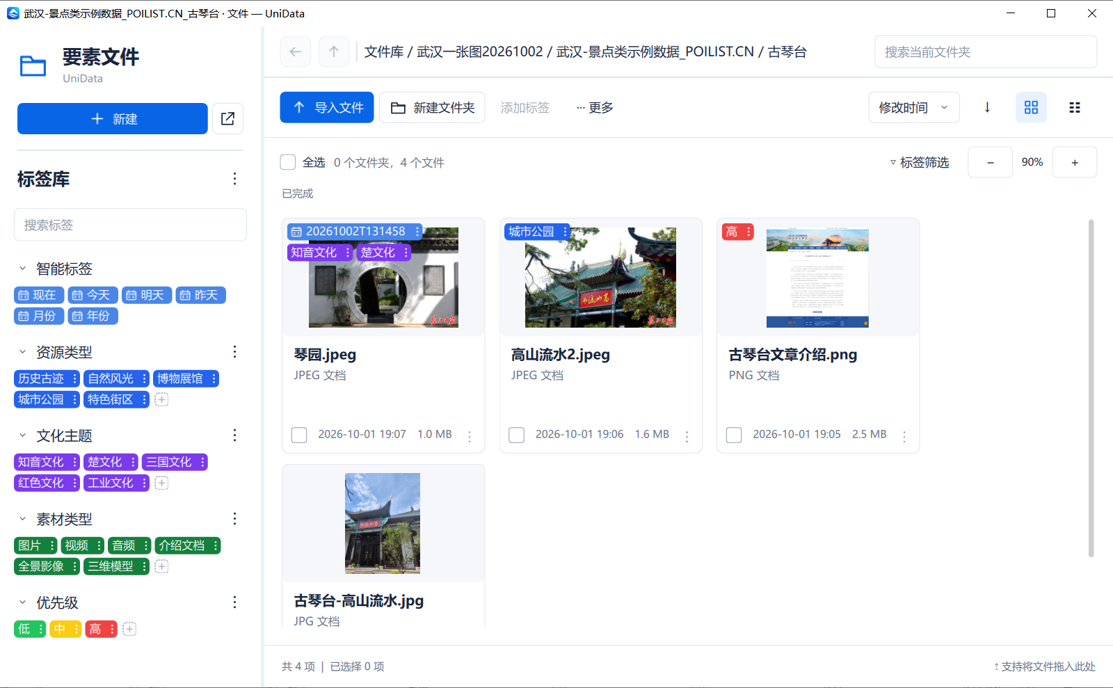This screenshot has width=1113, height=688.
Task: Add a new tag to 资源类型
Action: (161, 399)
